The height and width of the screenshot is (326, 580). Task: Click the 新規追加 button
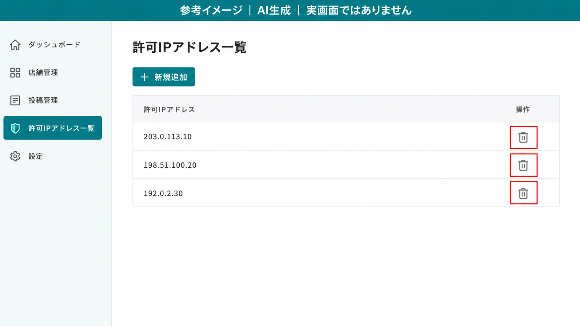tap(164, 77)
